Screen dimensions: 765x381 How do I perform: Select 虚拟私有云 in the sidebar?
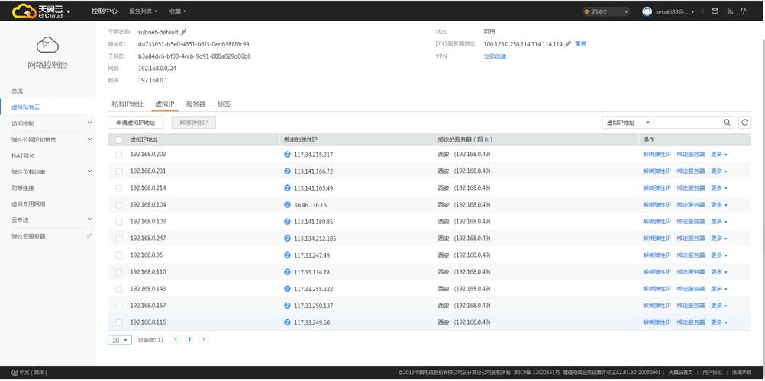[x=26, y=107]
